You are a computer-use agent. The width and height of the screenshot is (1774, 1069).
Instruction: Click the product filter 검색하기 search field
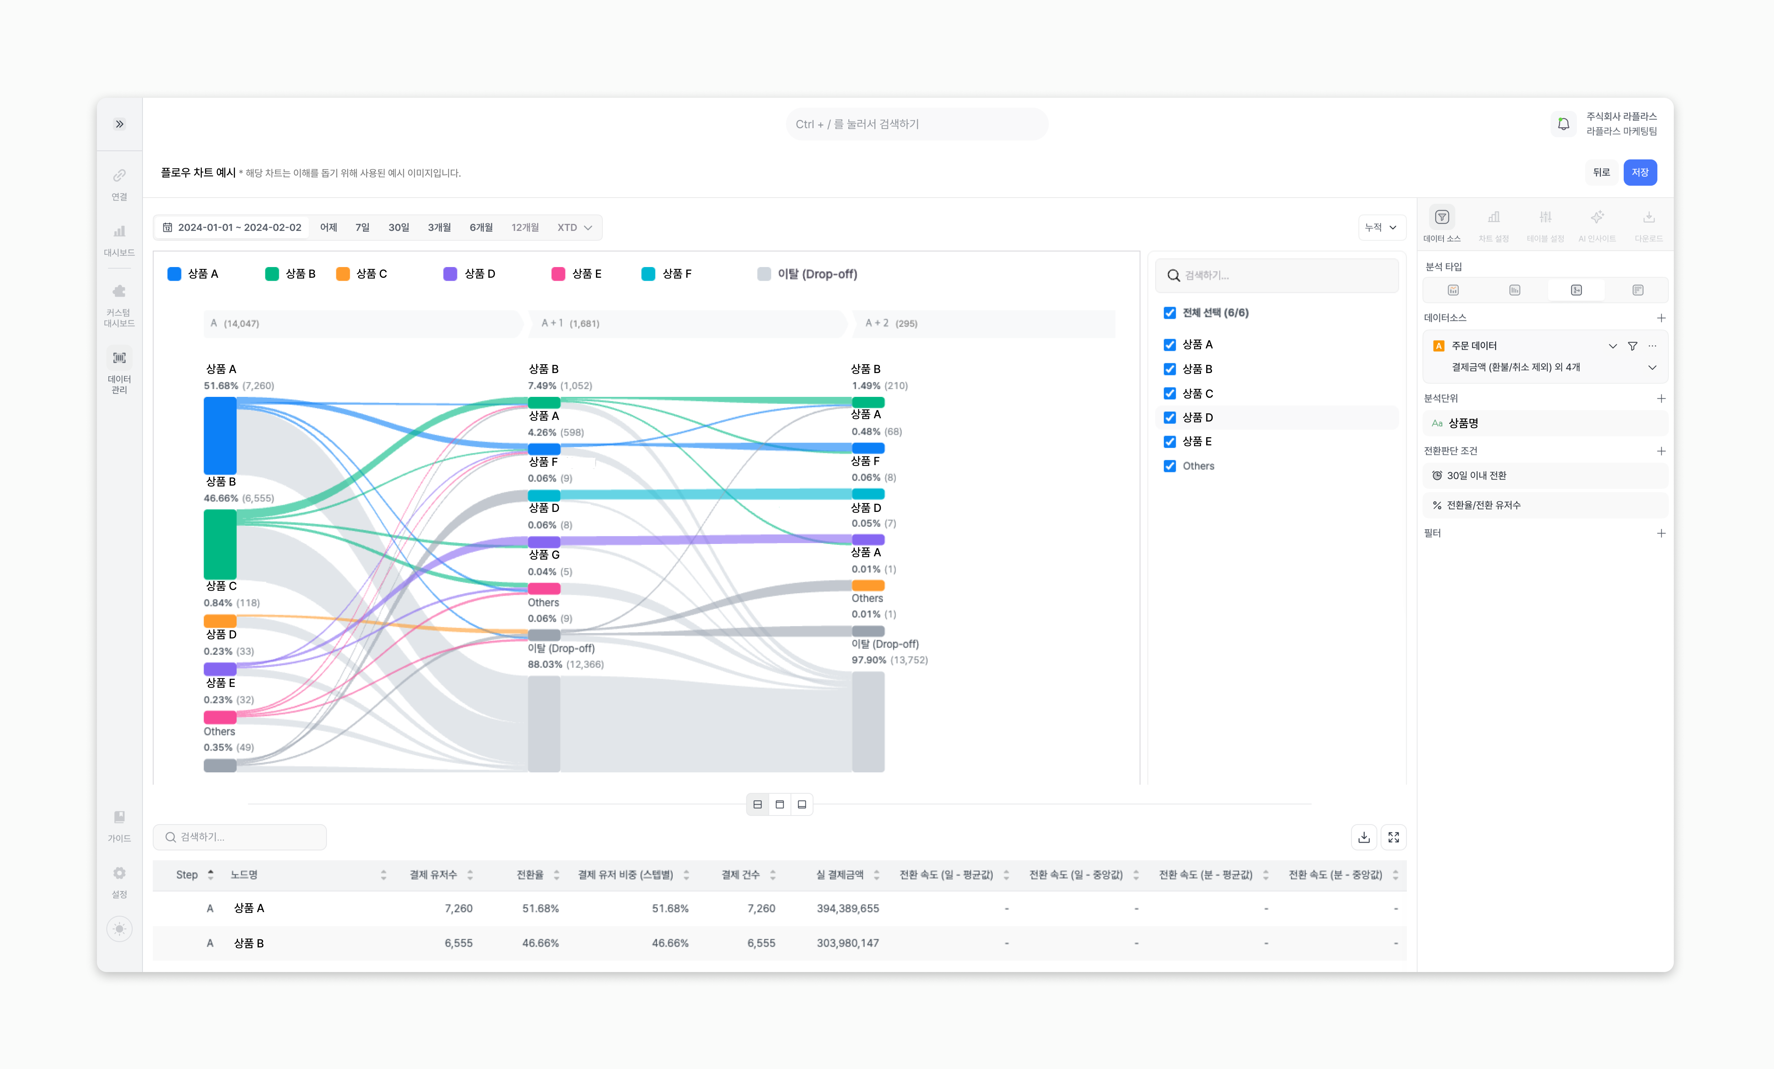(1277, 275)
